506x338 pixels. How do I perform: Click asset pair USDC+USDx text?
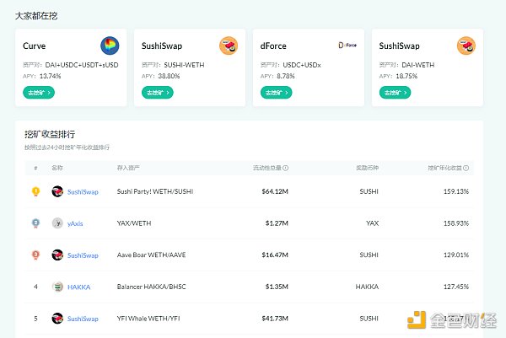tap(302, 65)
